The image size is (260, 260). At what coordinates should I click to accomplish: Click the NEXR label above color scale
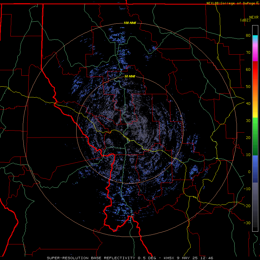click(x=254, y=17)
